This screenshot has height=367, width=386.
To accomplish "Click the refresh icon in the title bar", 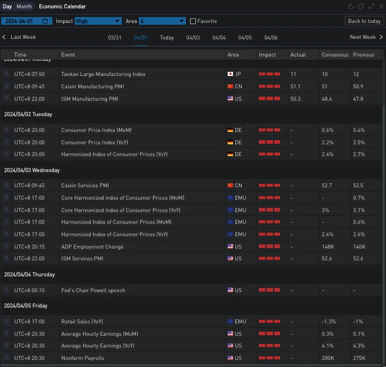I will pos(351,6).
